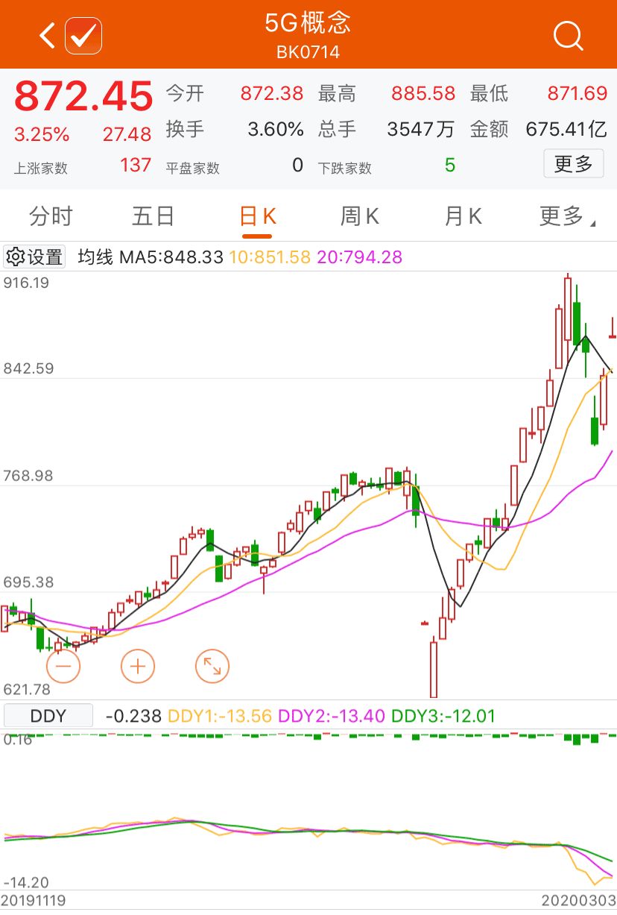This screenshot has height=915, width=617.
Task: Tap the -14.20 indicator axis label
Action: (x=26, y=881)
